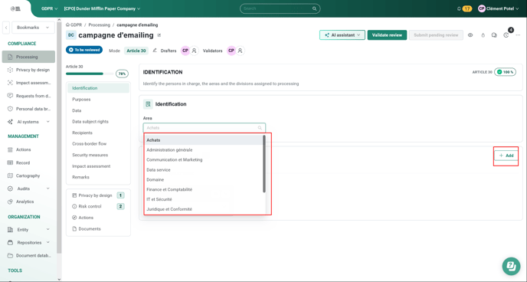Select Data service in the Area list
The height and width of the screenshot is (282, 527).
pyautogui.click(x=204, y=170)
